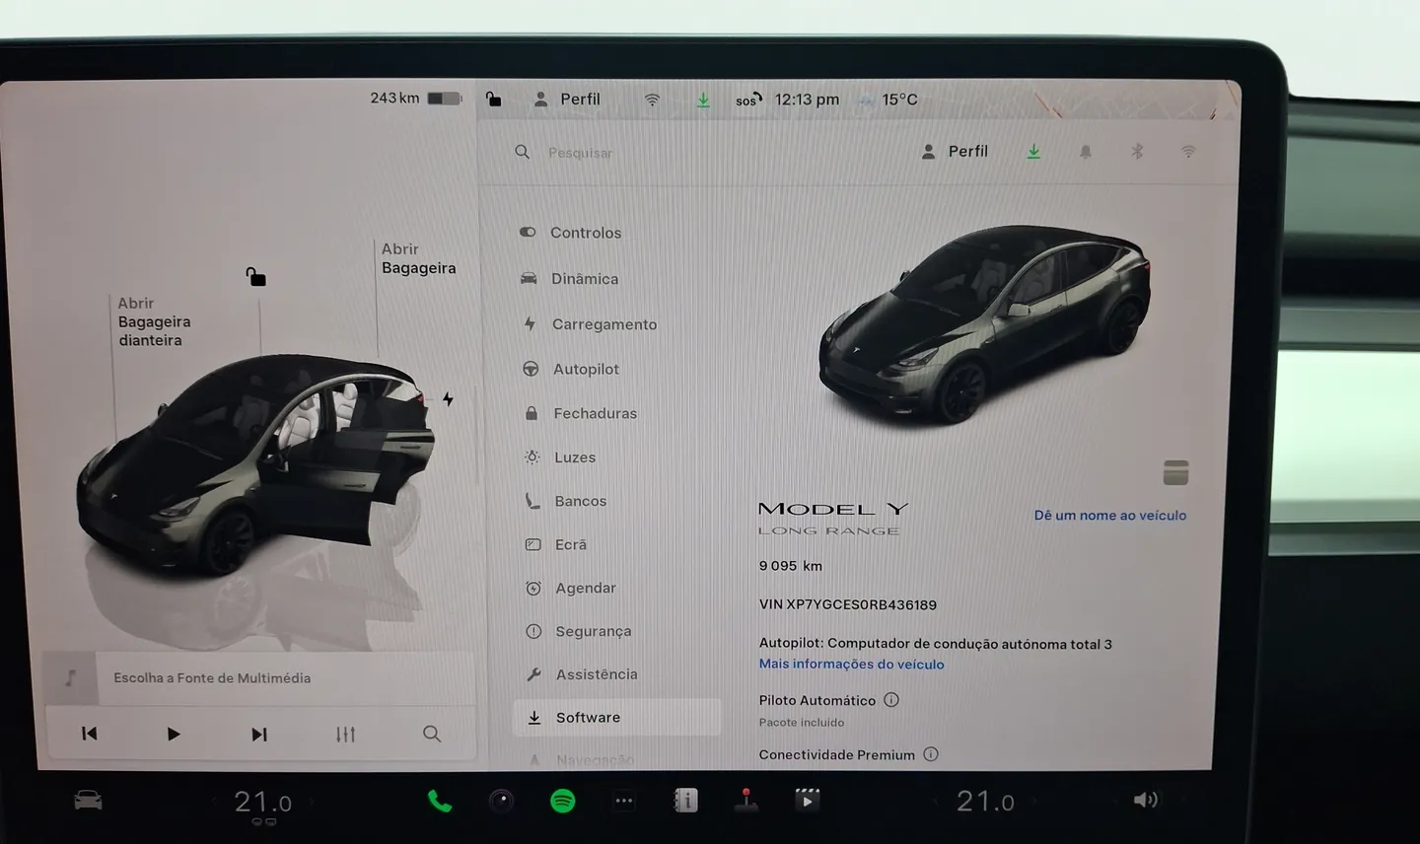Viewport: 1420px width, 844px height.
Task: Click the Wi-Fi icon in settings header
Action: click(1188, 152)
